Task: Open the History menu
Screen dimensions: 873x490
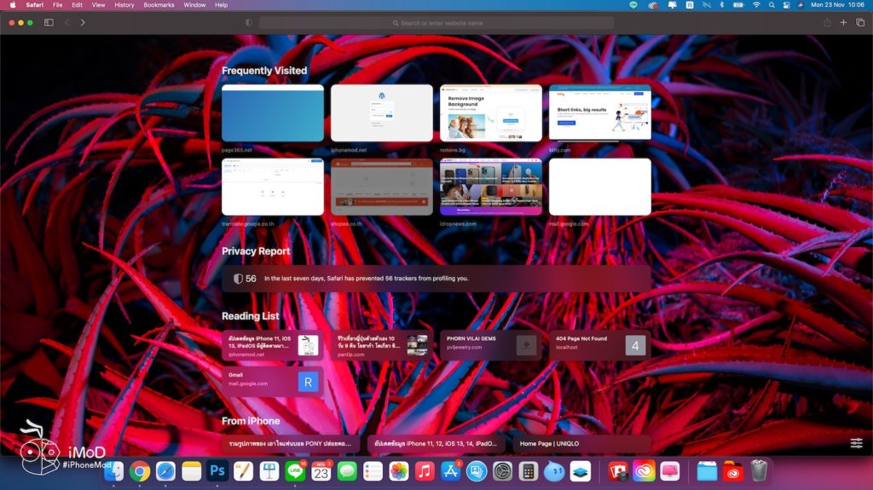Action: 124,5
